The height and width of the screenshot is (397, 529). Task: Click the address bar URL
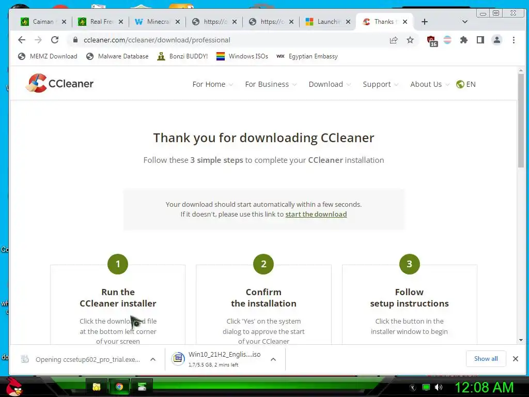[157, 40]
